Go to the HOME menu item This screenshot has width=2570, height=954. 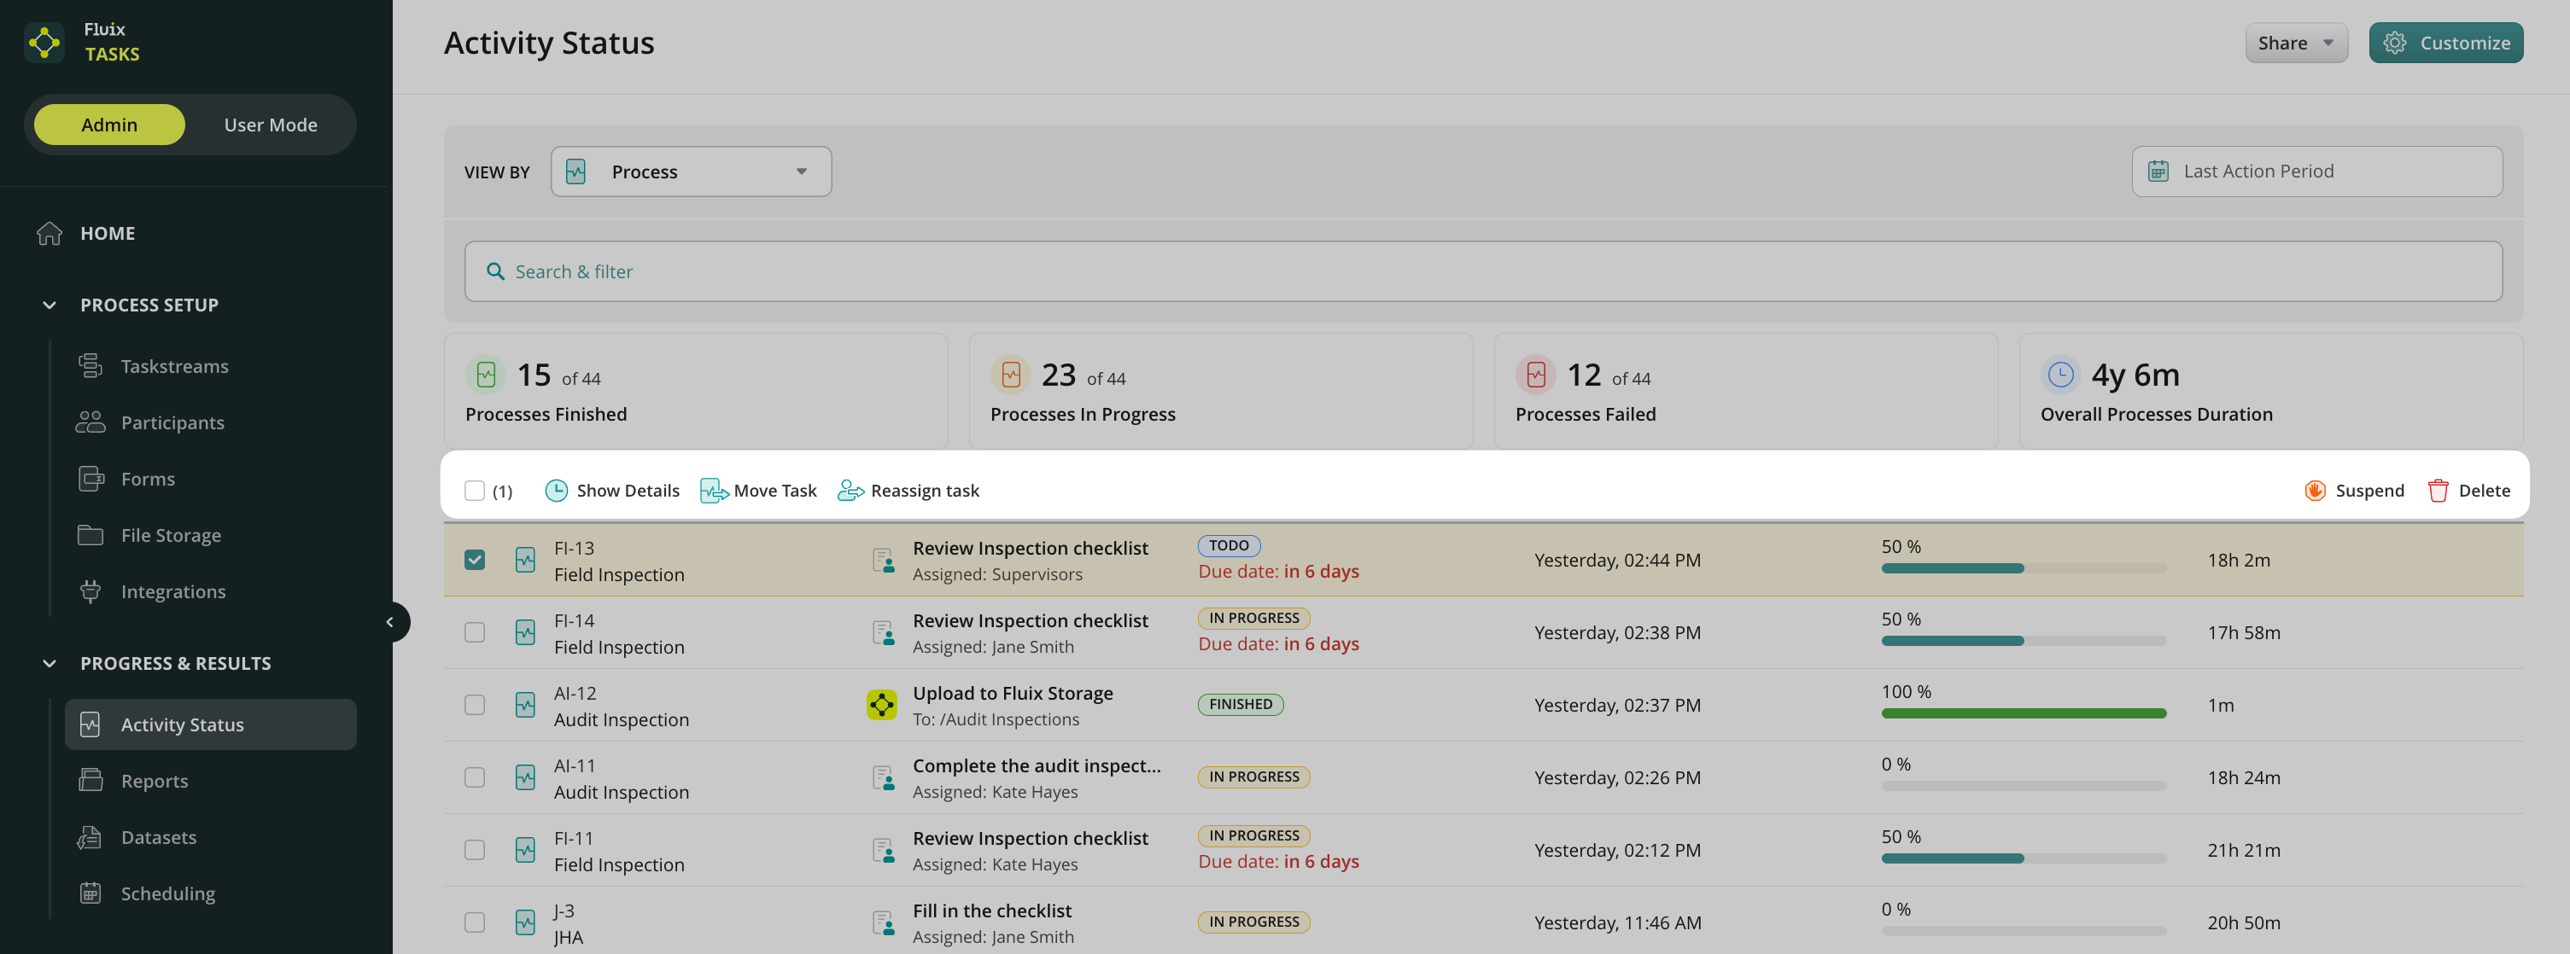coord(107,232)
